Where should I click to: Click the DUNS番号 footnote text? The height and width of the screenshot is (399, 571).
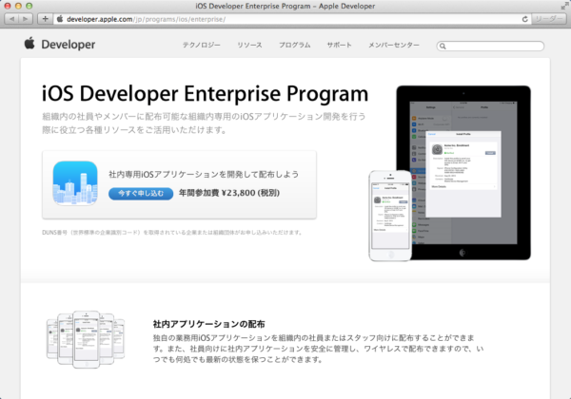172,233
